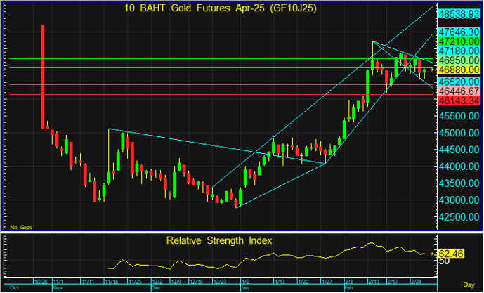Select the 47210.00 green price label
Screen dimensions: 484x293
[x=459, y=41]
